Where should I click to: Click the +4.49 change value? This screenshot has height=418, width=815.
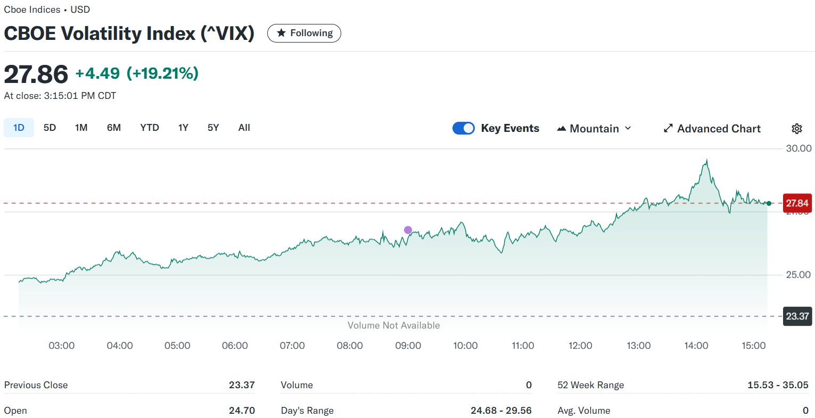pos(97,73)
